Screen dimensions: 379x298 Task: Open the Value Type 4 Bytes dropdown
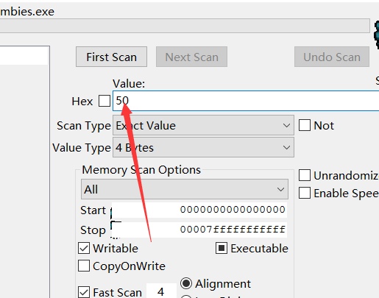[x=203, y=147]
